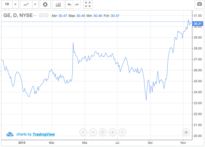Toggle visibility of GE series with eye icon
205x147 pixels.
click(41, 15)
